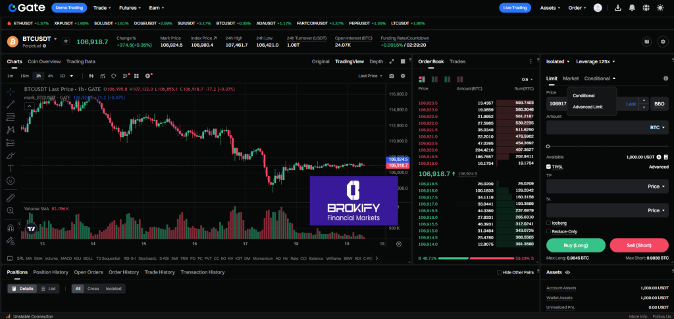Activate the zoom in tool
This screenshot has height=319, width=674.
(11, 210)
